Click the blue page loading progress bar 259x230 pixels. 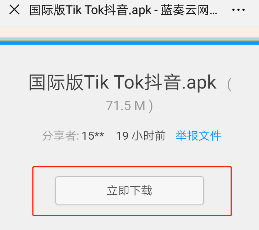[x=129, y=42]
